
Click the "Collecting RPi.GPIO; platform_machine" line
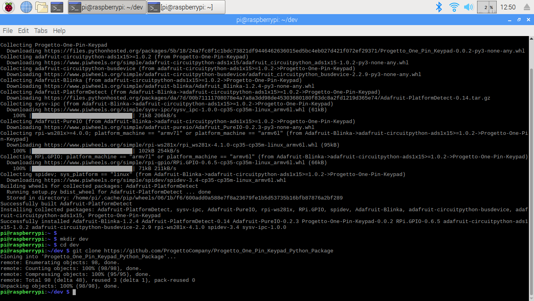(x=264, y=157)
